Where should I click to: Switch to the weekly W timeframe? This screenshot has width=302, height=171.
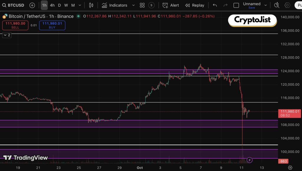[x=66, y=5]
